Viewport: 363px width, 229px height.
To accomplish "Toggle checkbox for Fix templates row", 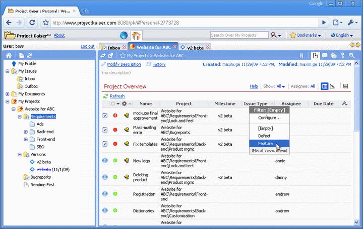I will coord(105,144).
